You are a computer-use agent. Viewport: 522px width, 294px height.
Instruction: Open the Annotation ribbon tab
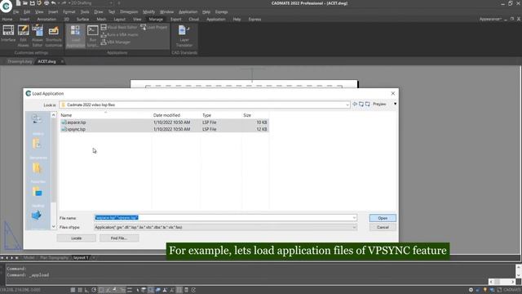[x=46, y=19]
